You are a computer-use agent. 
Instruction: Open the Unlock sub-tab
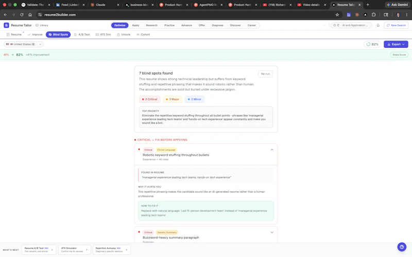click(x=124, y=34)
